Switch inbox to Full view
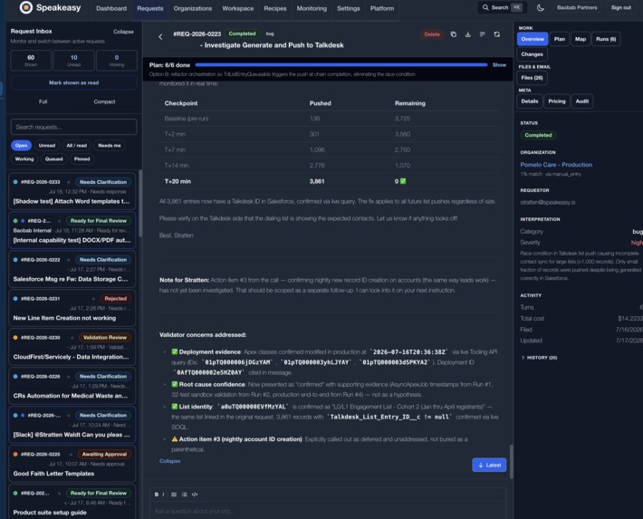The width and height of the screenshot is (643, 519). [x=43, y=101]
